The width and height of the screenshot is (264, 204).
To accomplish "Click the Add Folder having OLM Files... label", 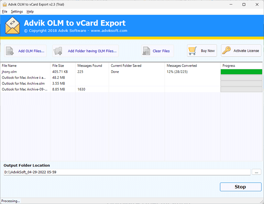I will [x=92, y=51].
